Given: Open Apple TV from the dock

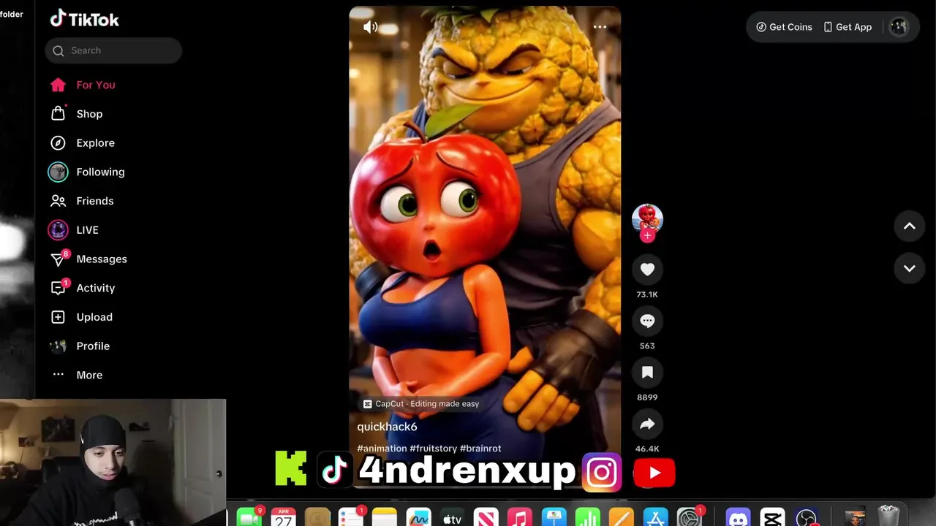Looking at the screenshot, I should [452, 517].
